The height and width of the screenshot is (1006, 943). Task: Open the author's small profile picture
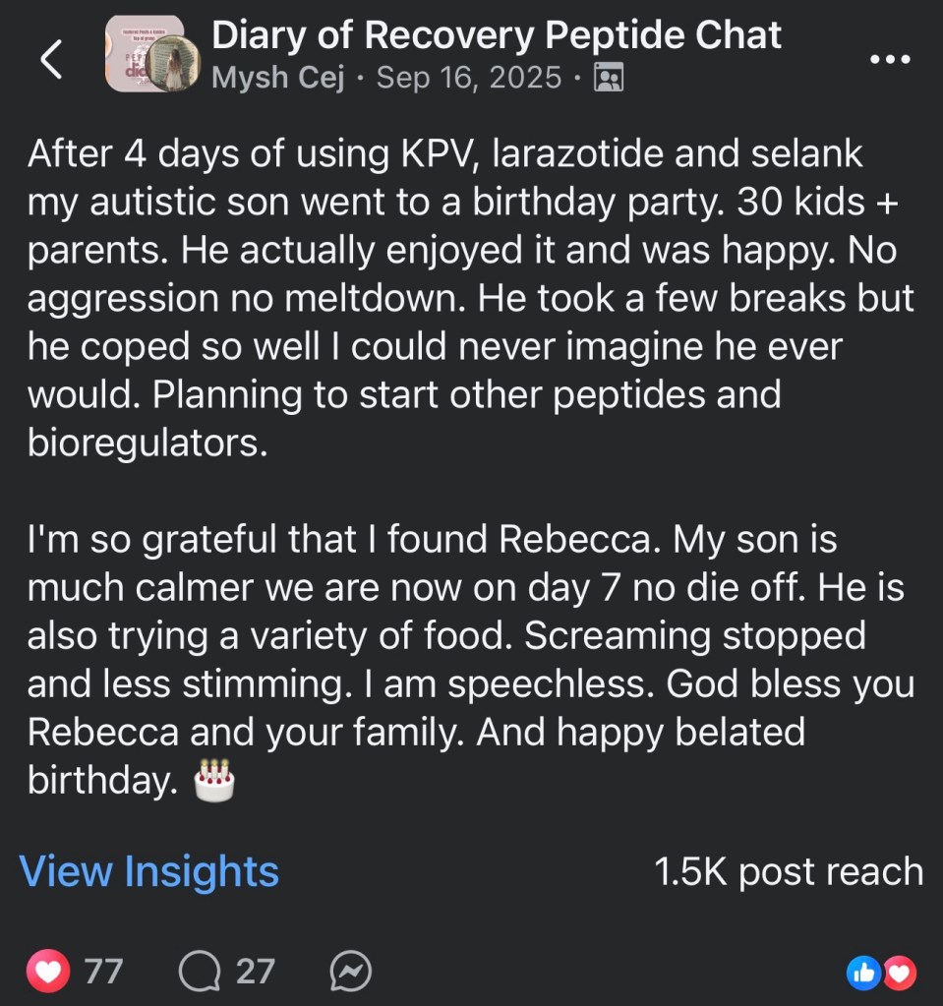point(174,66)
